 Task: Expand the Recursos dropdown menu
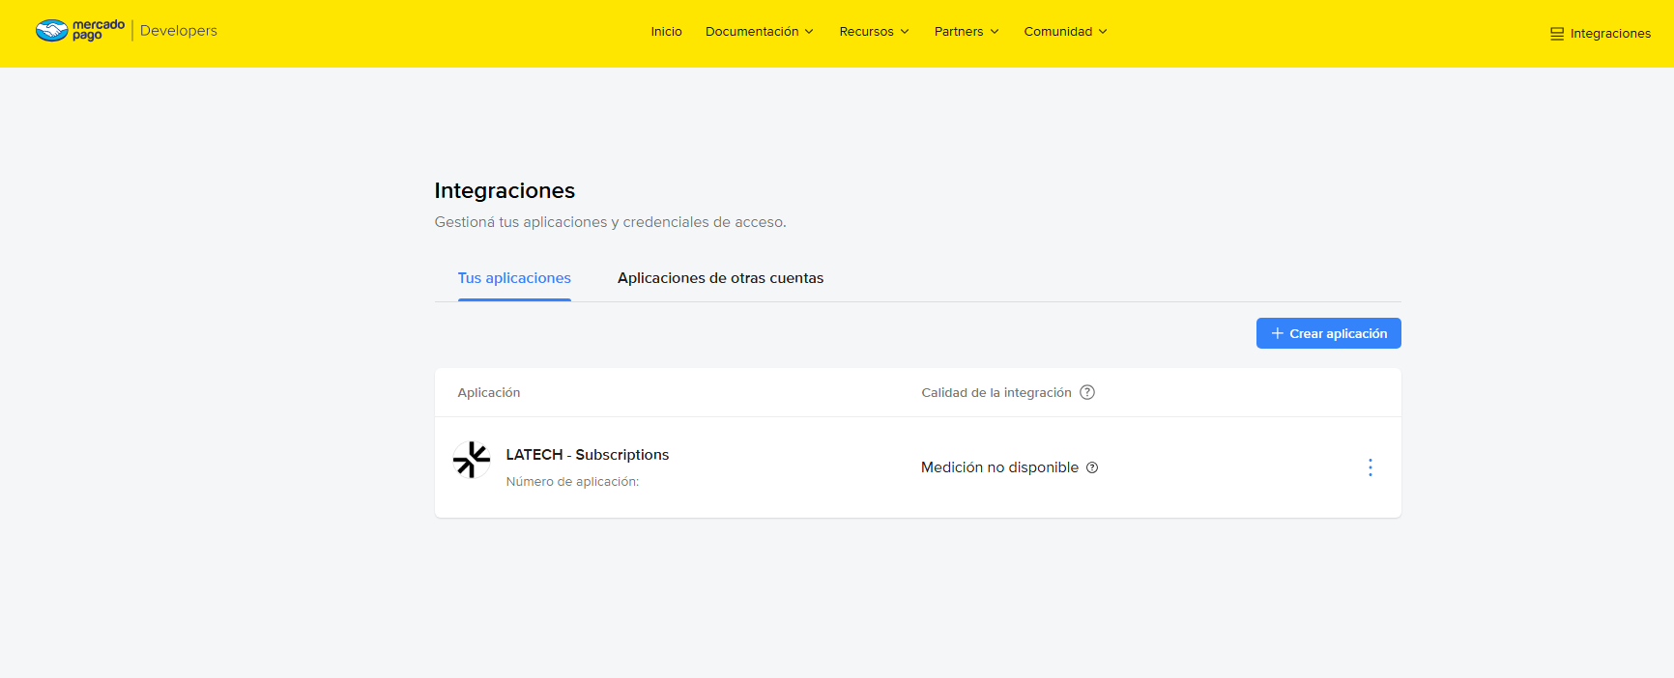pyautogui.click(x=874, y=32)
